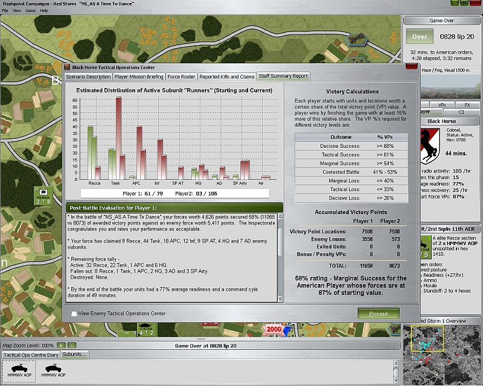
Task: Select the second HMMWV AOP subunit icon
Action: [x=53, y=370]
